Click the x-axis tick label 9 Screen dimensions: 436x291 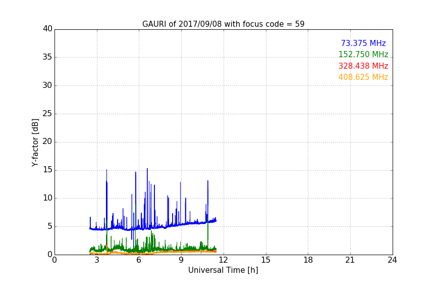tap(181, 260)
